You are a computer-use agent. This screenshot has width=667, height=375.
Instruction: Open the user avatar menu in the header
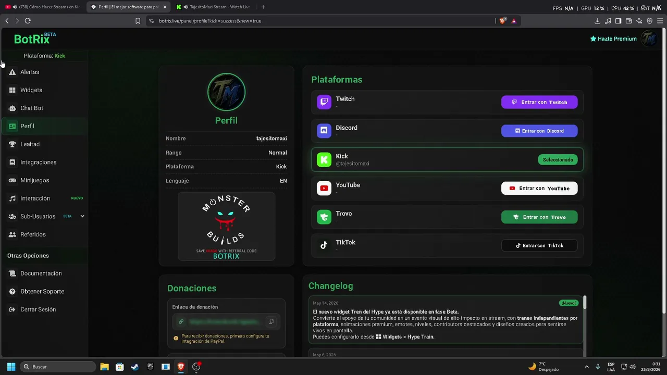[x=649, y=39]
